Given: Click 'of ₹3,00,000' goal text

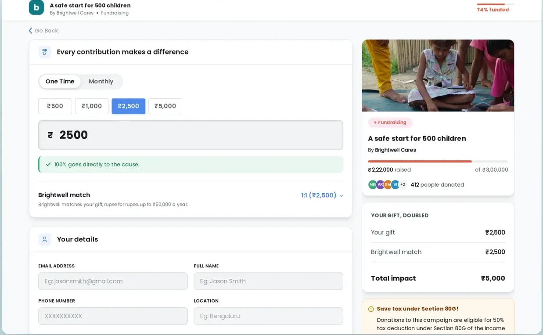Looking at the screenshot, I should [x=492, y=170].
